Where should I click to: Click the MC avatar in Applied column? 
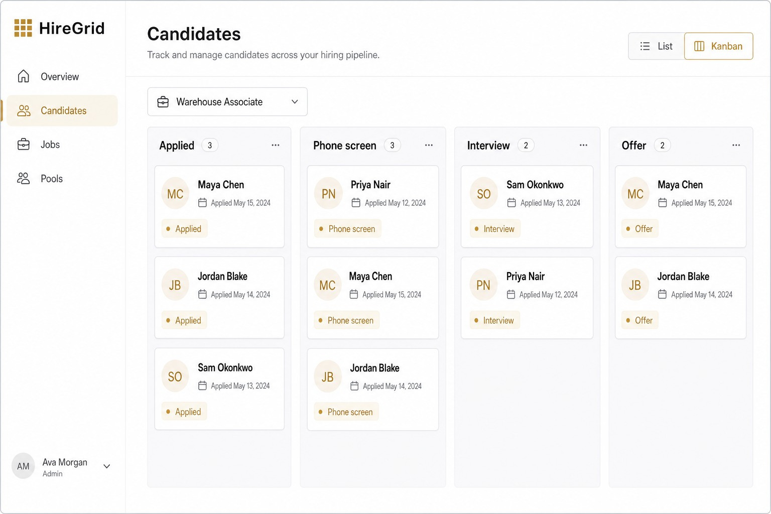pos(175,194)
